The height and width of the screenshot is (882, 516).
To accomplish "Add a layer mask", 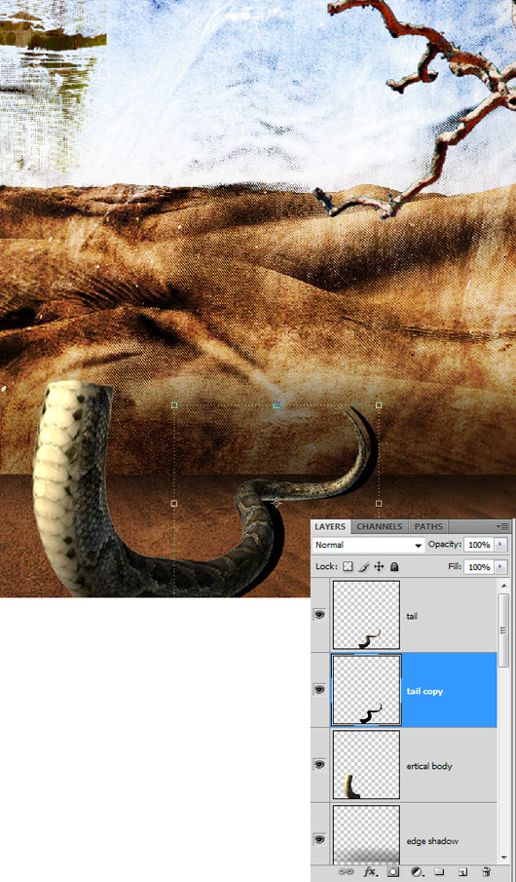I will click(394, 872).
